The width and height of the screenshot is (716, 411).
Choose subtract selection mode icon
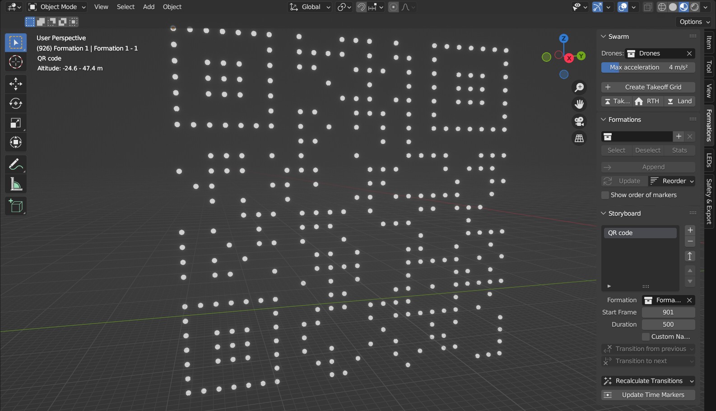point(51,22)
